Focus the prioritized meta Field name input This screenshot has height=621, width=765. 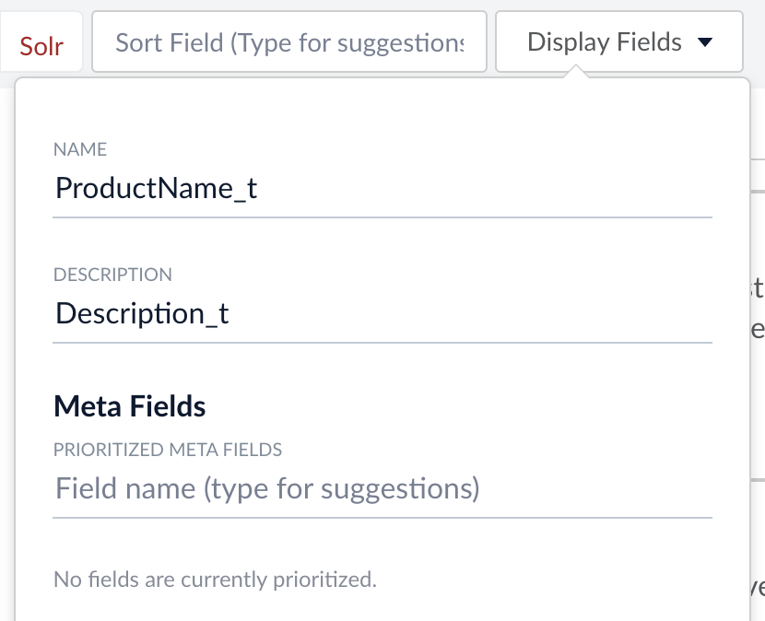[x=382, y=487]
